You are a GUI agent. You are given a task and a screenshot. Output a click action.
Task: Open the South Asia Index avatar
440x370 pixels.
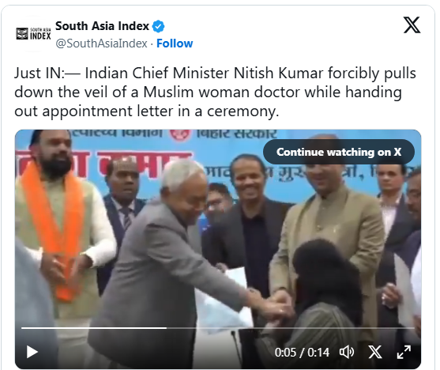coord(33,34)
